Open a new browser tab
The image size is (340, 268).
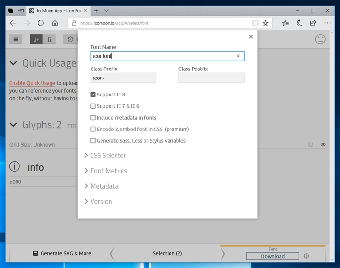tap(96, 10)
